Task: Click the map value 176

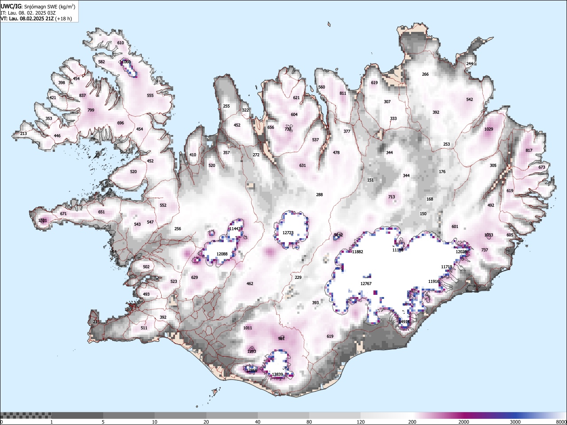Action: (x=442, y=172)
